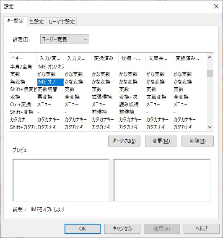Select the 無変換 key row label

click(x=18, y=82)
